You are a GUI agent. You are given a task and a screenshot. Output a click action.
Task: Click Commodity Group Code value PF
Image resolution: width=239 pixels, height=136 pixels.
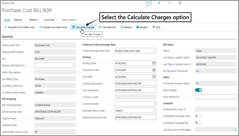55,132
